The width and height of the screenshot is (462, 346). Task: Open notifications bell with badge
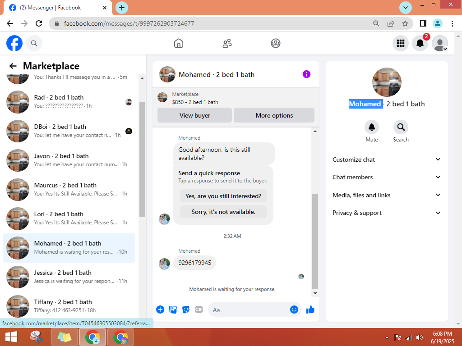(x=420, y=43)
